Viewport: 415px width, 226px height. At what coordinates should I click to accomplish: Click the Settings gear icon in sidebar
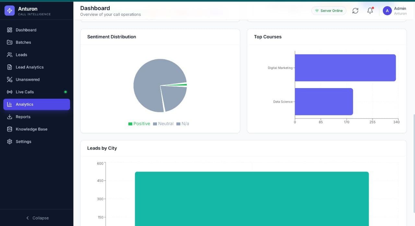tap(10, 141)
